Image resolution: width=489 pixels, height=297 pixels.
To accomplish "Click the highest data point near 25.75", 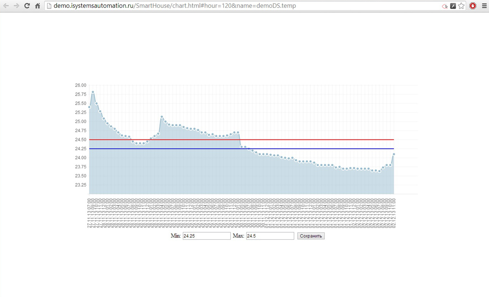I will click(93, 92).
